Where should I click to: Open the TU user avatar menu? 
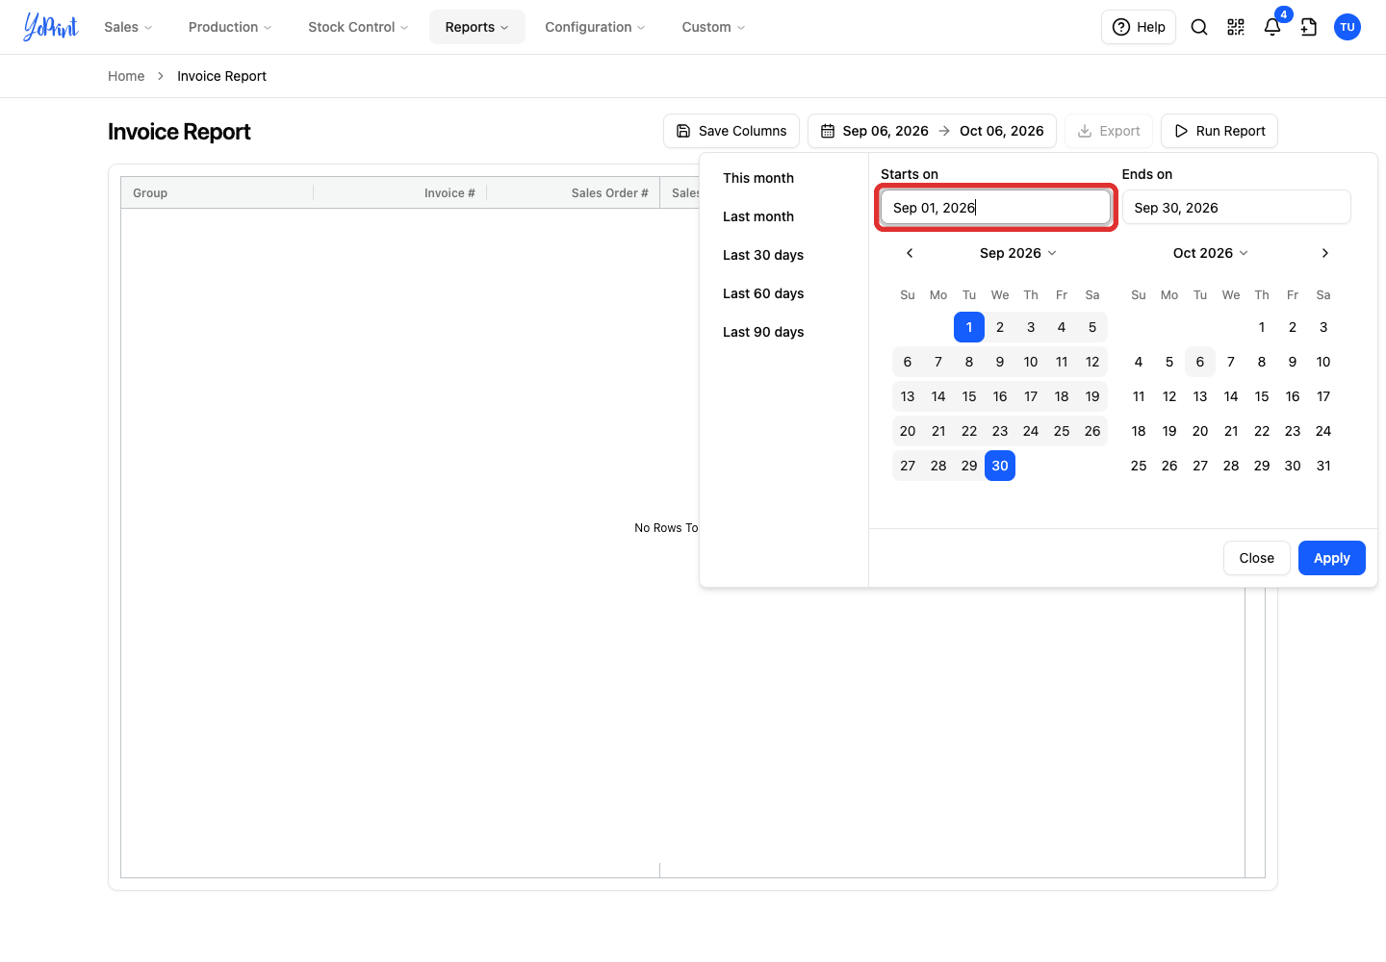click(1347, 27)
